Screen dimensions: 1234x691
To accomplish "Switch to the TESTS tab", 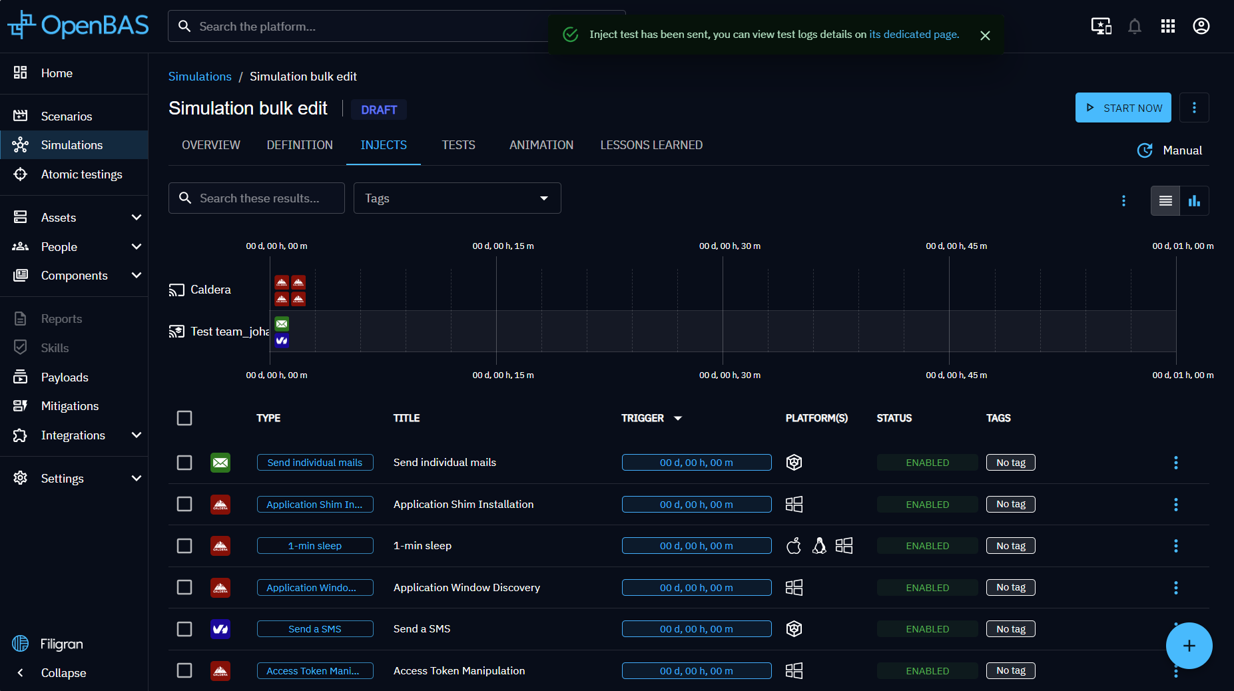I will tap(458, 145).
